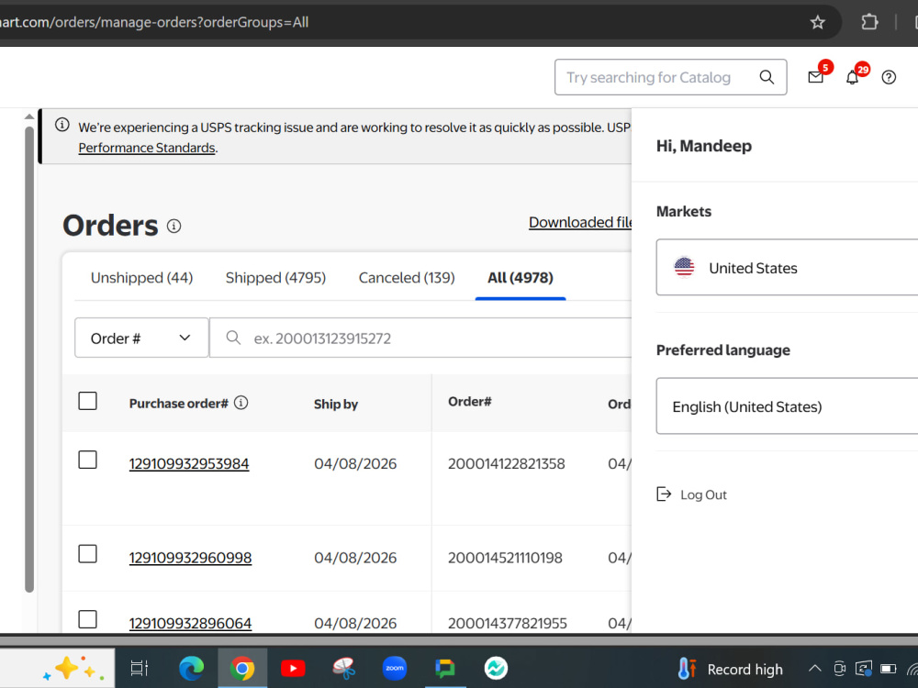Click the catalog search magnifier icon

(767, 77)
